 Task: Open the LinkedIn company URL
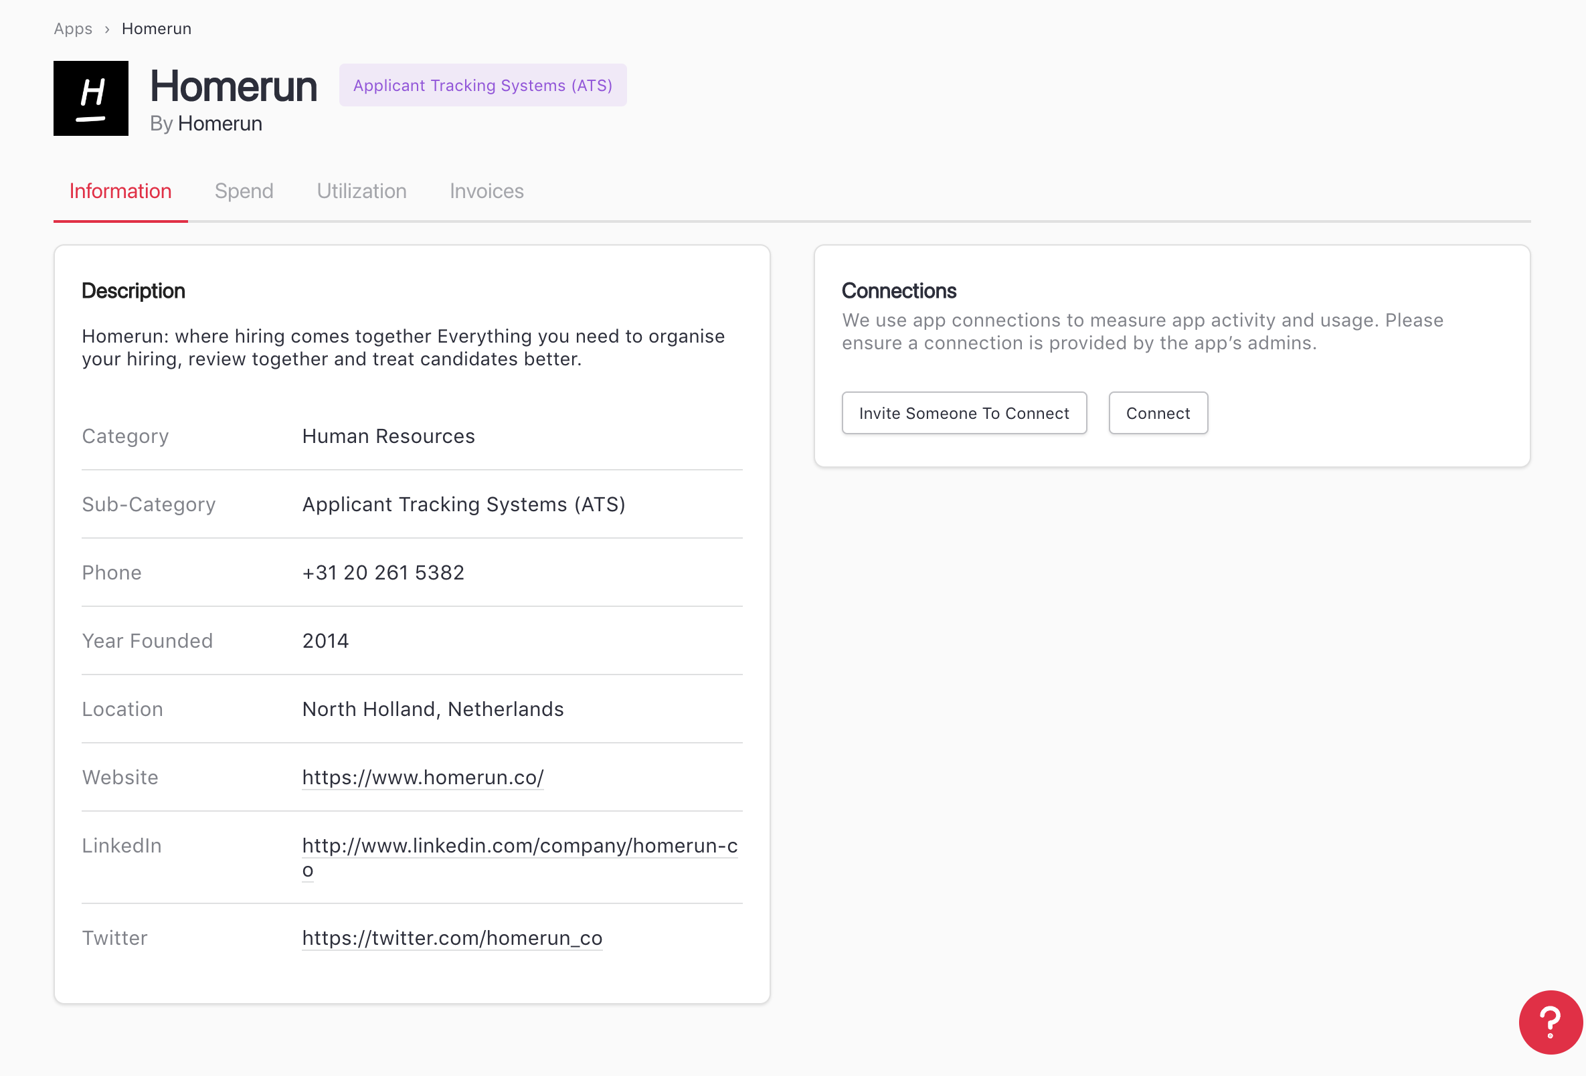tap(519, 845)
